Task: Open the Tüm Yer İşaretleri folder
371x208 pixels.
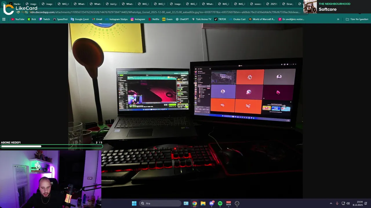Action: pyautogui.click(x=357, y=19)
